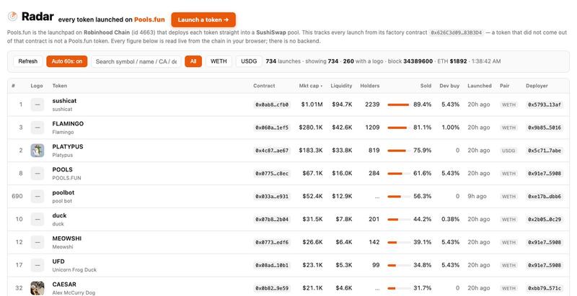Click the poolbot sold progress bar

[x=399, y=197]
